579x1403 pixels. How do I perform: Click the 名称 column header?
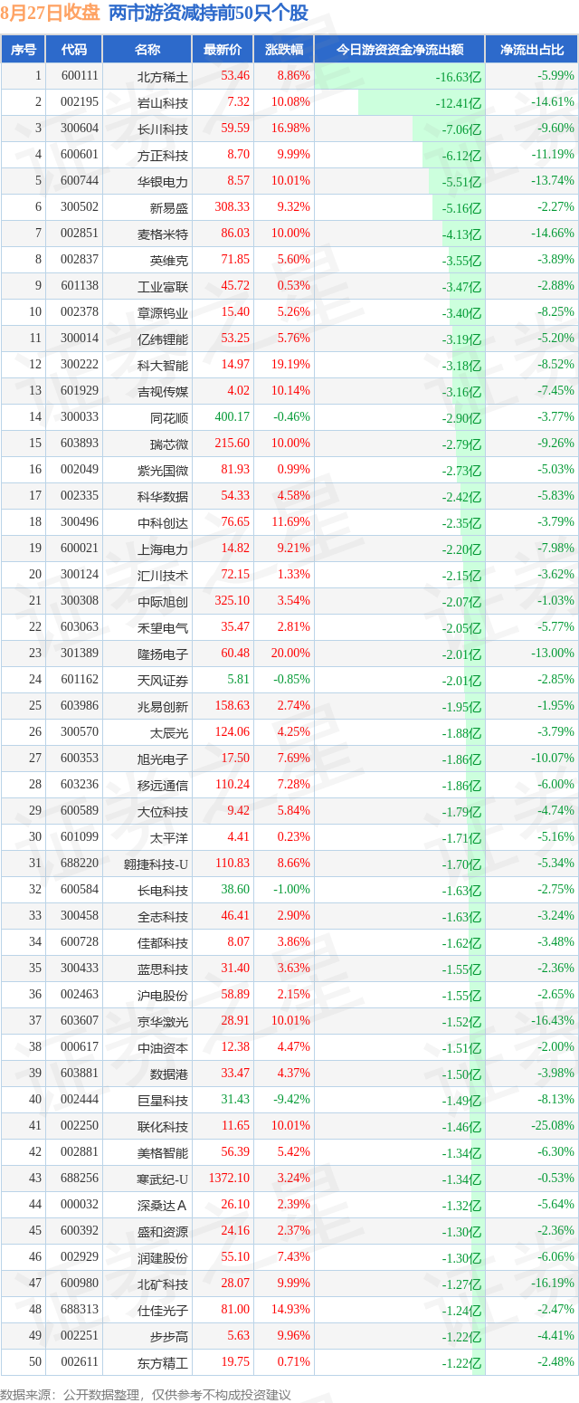(x=147, y=50)
